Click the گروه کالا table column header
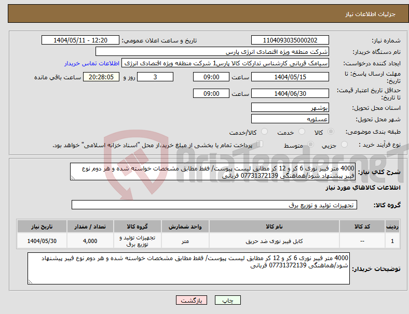This screenshot has height=314, width=409. pyautogui.click(x=137, y=226)
